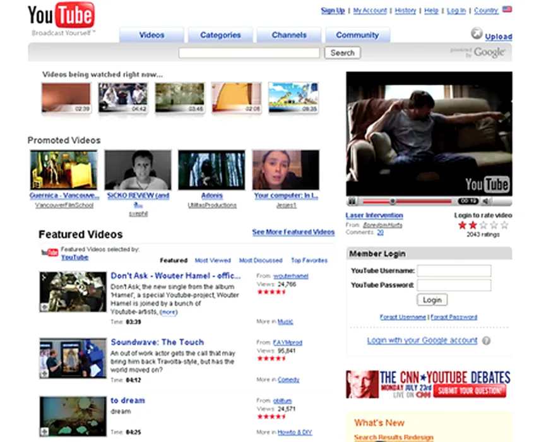Image resolution: width=534 pixels, height=442 pixels.
Task: Open the Comedy category link
Action: pyautogui.click(x=288, y=379)
